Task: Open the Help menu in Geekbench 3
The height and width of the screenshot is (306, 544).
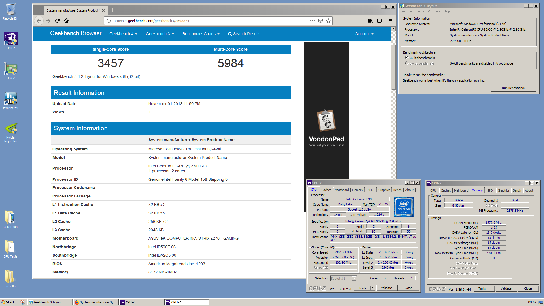Action: pyautogui.click(x=447, y=11)
